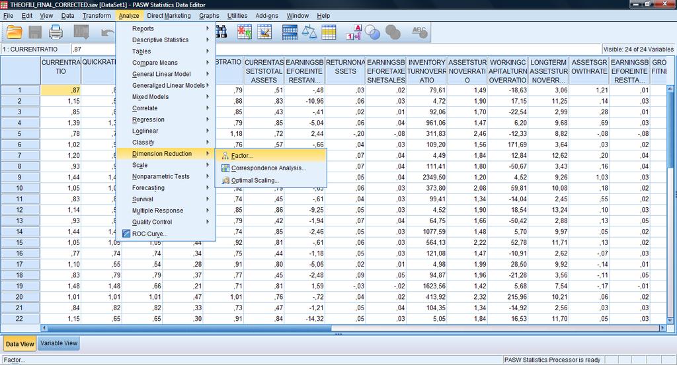Click the Use Variable Sets circles icon
This screenshot has width=677, height=365.
tap(372, 32)
